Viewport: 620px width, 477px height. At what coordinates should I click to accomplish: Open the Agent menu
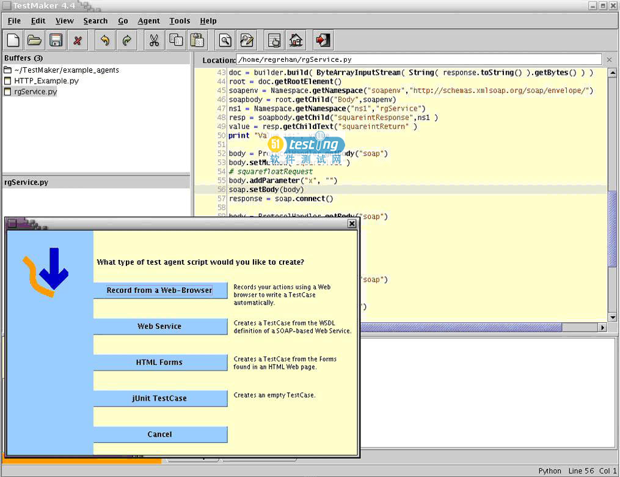[x=148, y=21]
